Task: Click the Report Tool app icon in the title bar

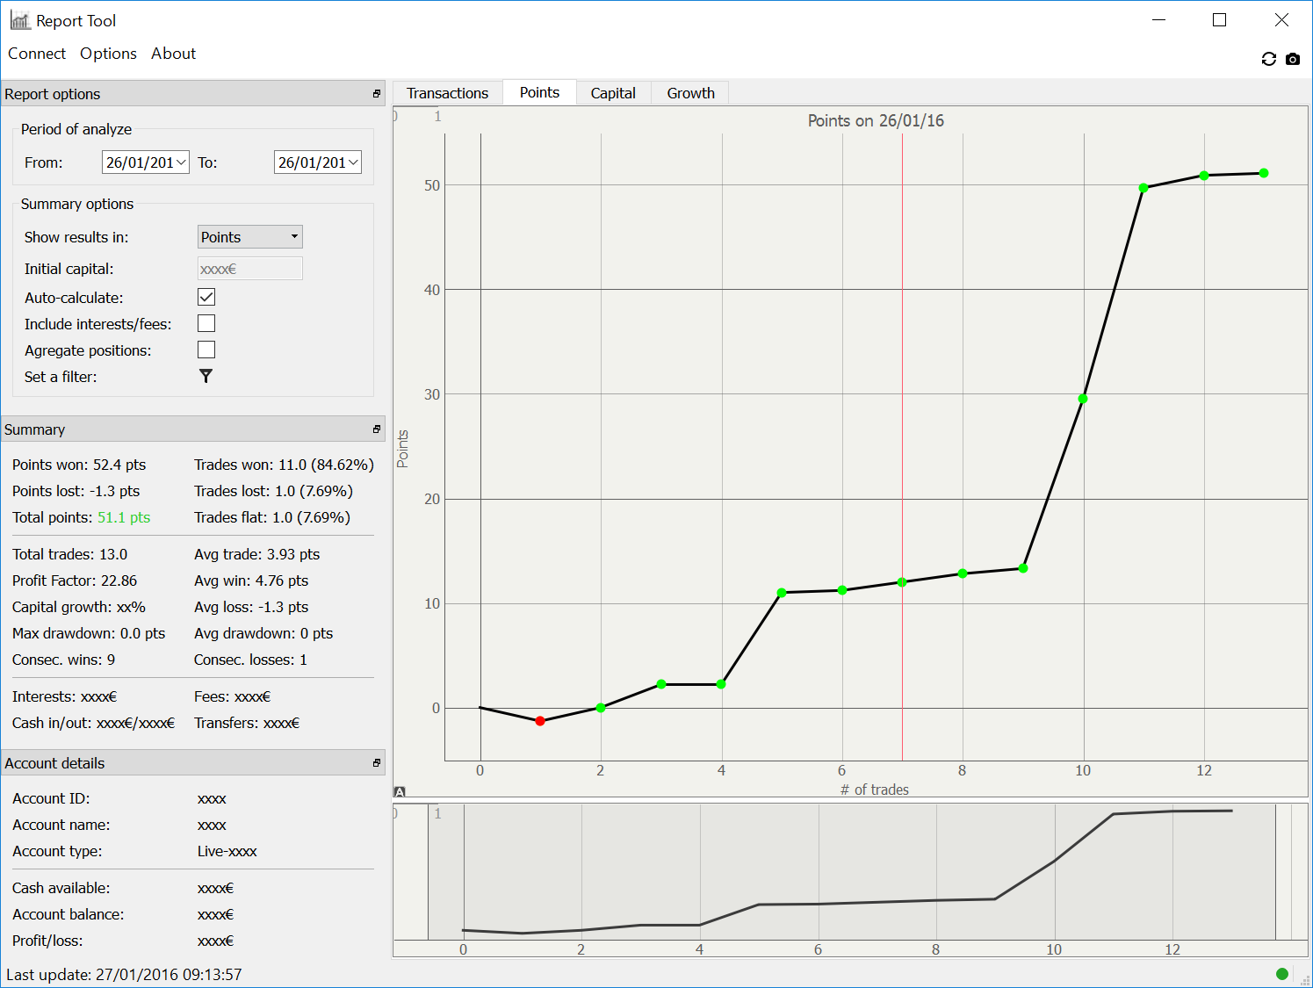Action: click(20, 20)
